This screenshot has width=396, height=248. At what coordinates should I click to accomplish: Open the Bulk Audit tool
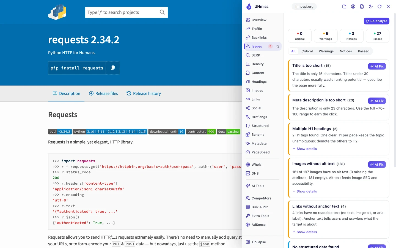[x=263, y=207]
